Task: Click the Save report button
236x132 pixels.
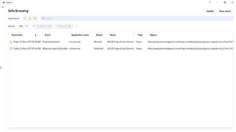Action: (x=225, y=11)
